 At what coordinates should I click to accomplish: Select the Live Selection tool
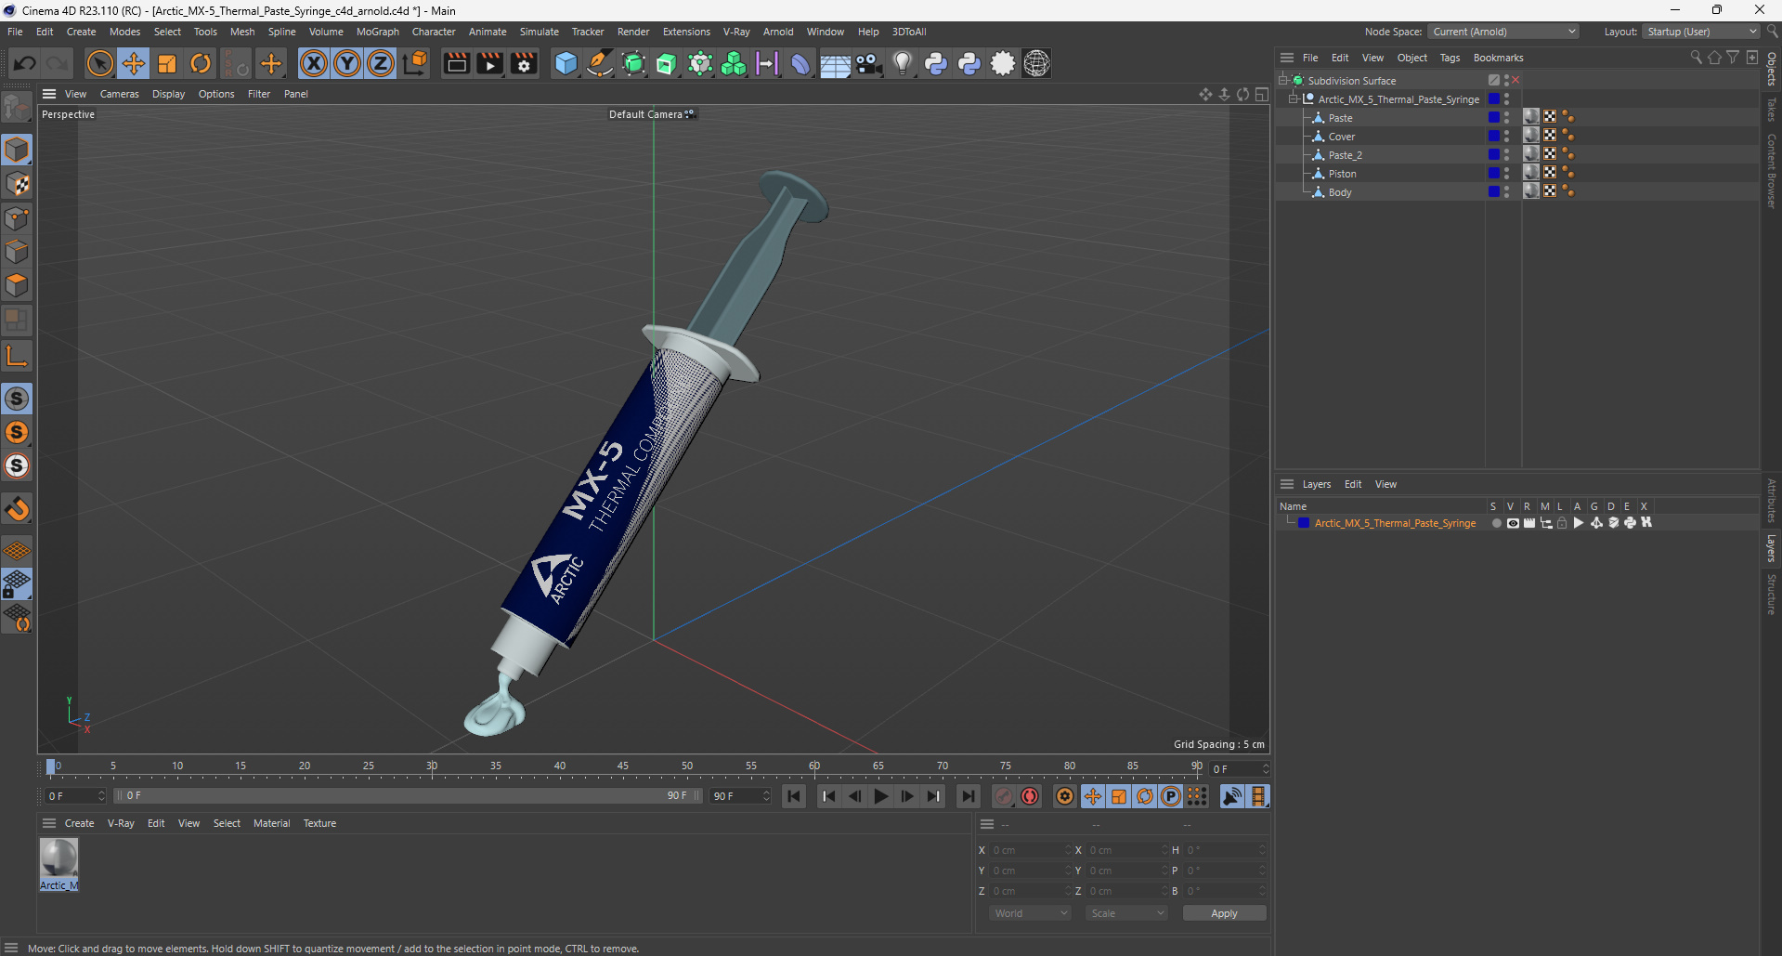pos(99,63)
